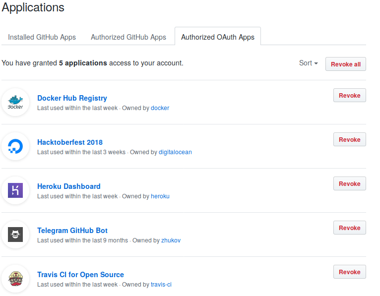Viewport: 380px width, 296px height.
Task: Select the Authorized OAuth Apps tab
Action: [x=218, y=37]
